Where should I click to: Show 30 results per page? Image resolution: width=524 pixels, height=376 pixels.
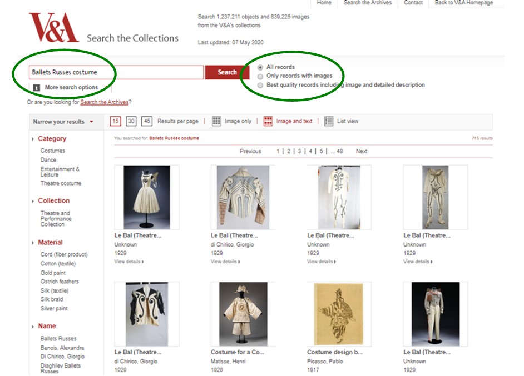(x=131, y=121)
